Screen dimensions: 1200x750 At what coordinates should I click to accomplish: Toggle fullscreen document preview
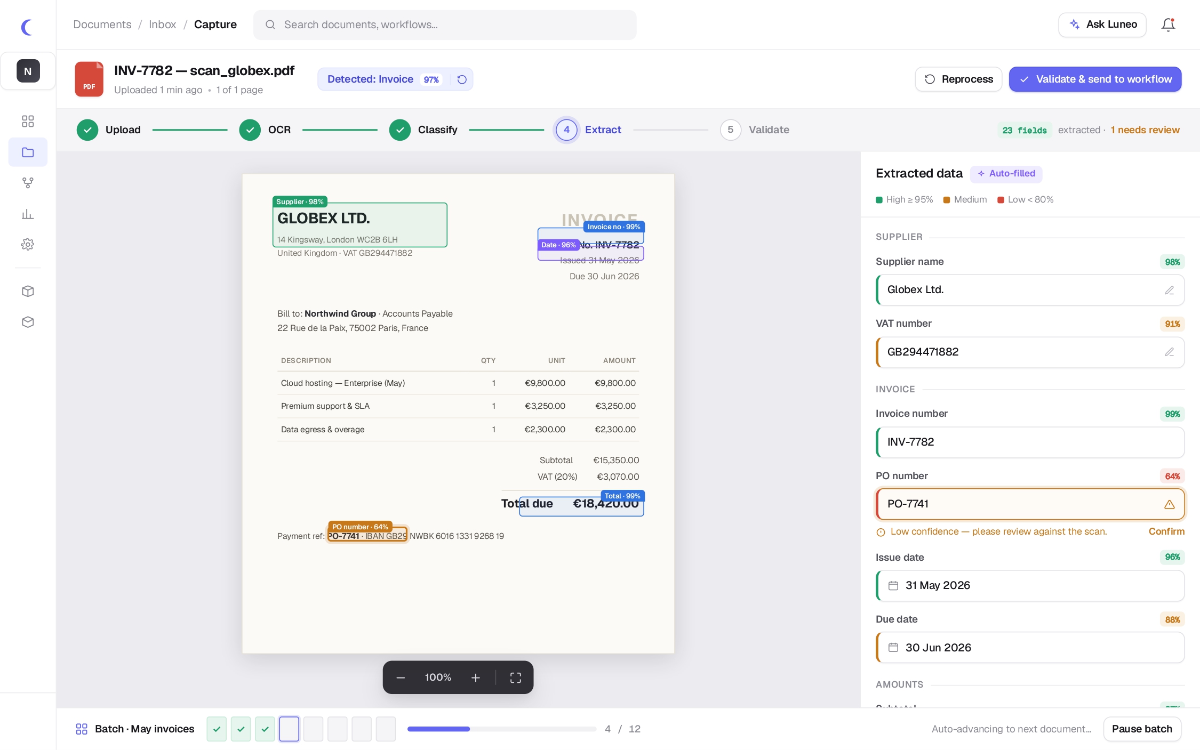click(515, 678)
